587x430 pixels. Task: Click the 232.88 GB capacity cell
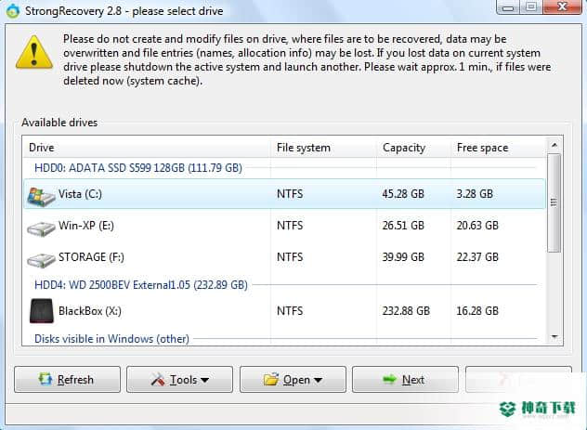pos(406,310)
